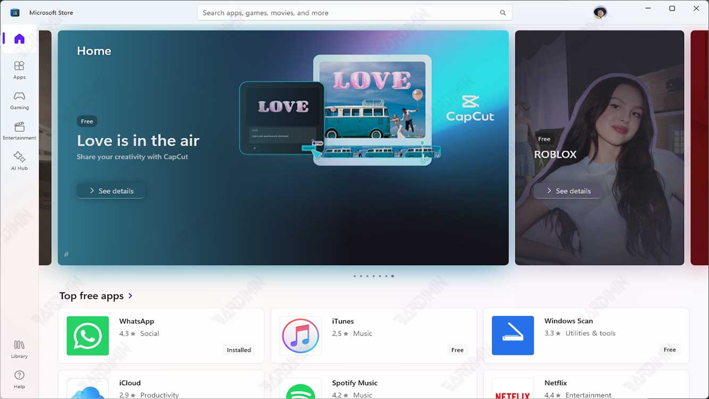Image resolution: width=709 pixels, height=399 pixels.
Task: Click the iTunes app title
Action: (343, 321)
